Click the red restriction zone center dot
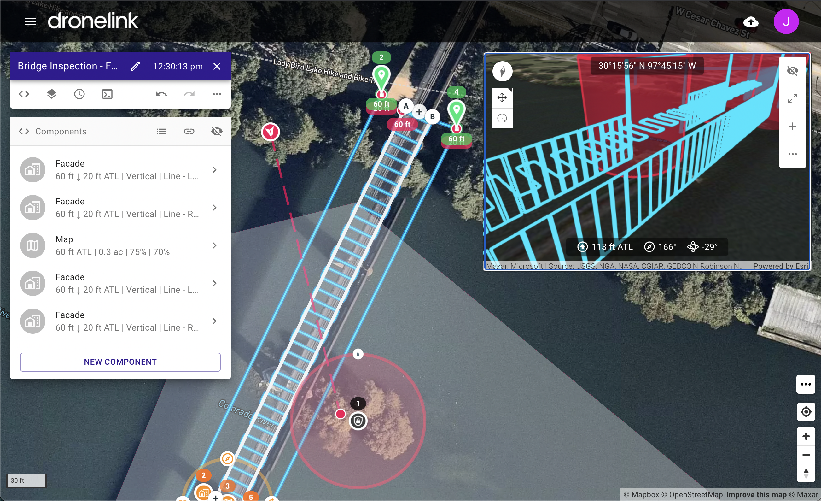Image resolution: width=821 pixels, height=501 pixels. [340, 414]
